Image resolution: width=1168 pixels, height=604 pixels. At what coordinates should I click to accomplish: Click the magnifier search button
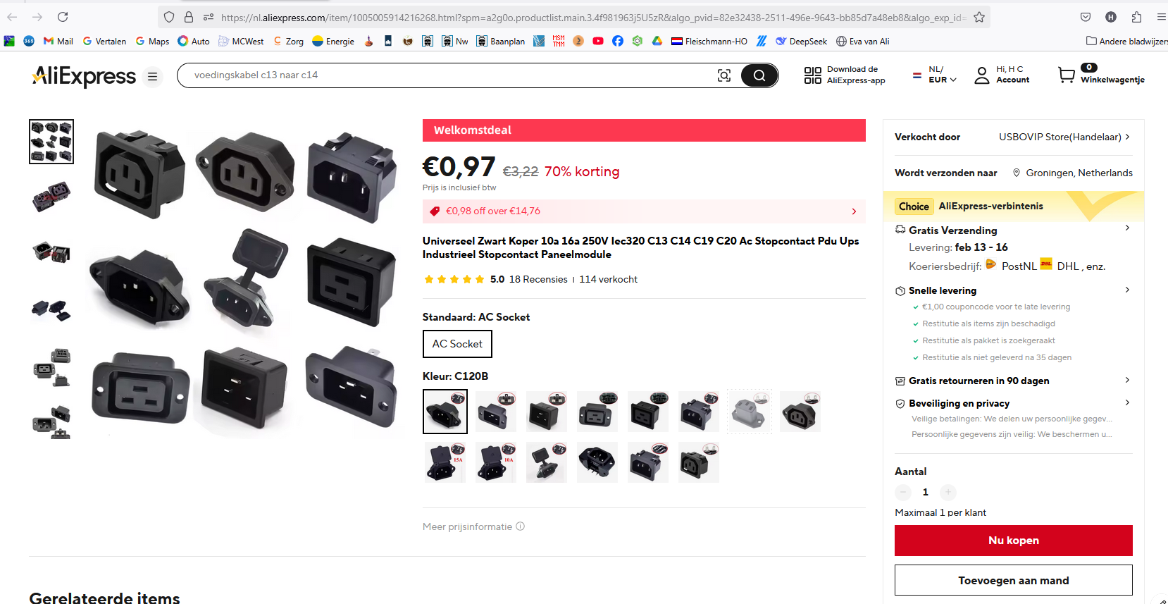pyautogui.click(x=759, y=75)
